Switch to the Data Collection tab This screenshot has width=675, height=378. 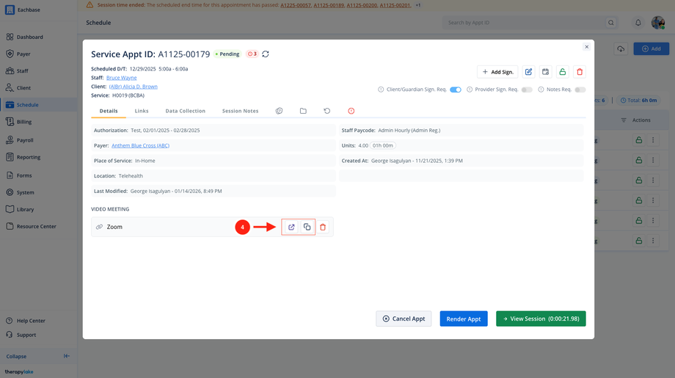[x=186, y=111]
